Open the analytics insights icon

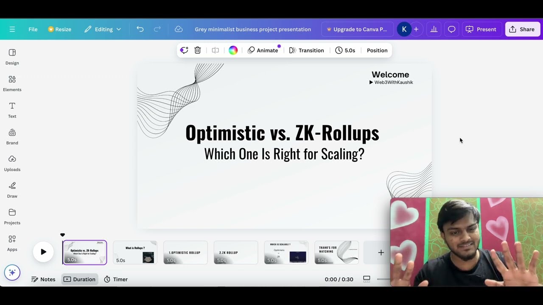[434, 29]
